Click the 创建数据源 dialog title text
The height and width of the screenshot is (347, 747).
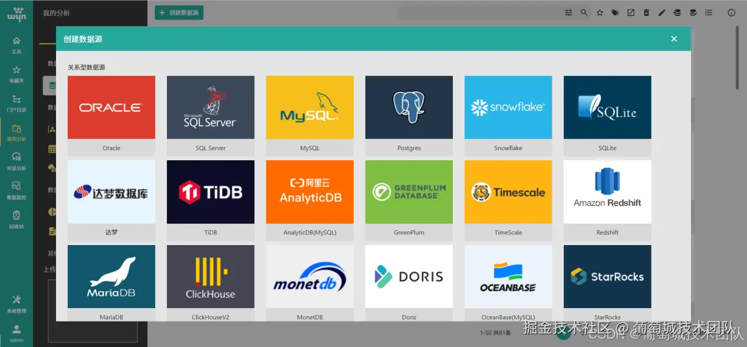pos(83,39)
